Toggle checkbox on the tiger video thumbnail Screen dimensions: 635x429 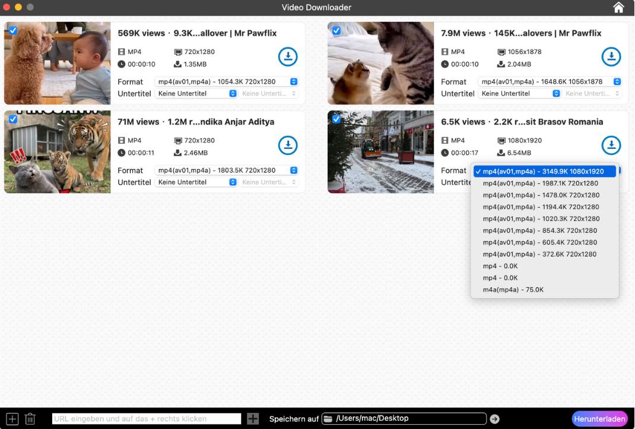tap(13, 119)
